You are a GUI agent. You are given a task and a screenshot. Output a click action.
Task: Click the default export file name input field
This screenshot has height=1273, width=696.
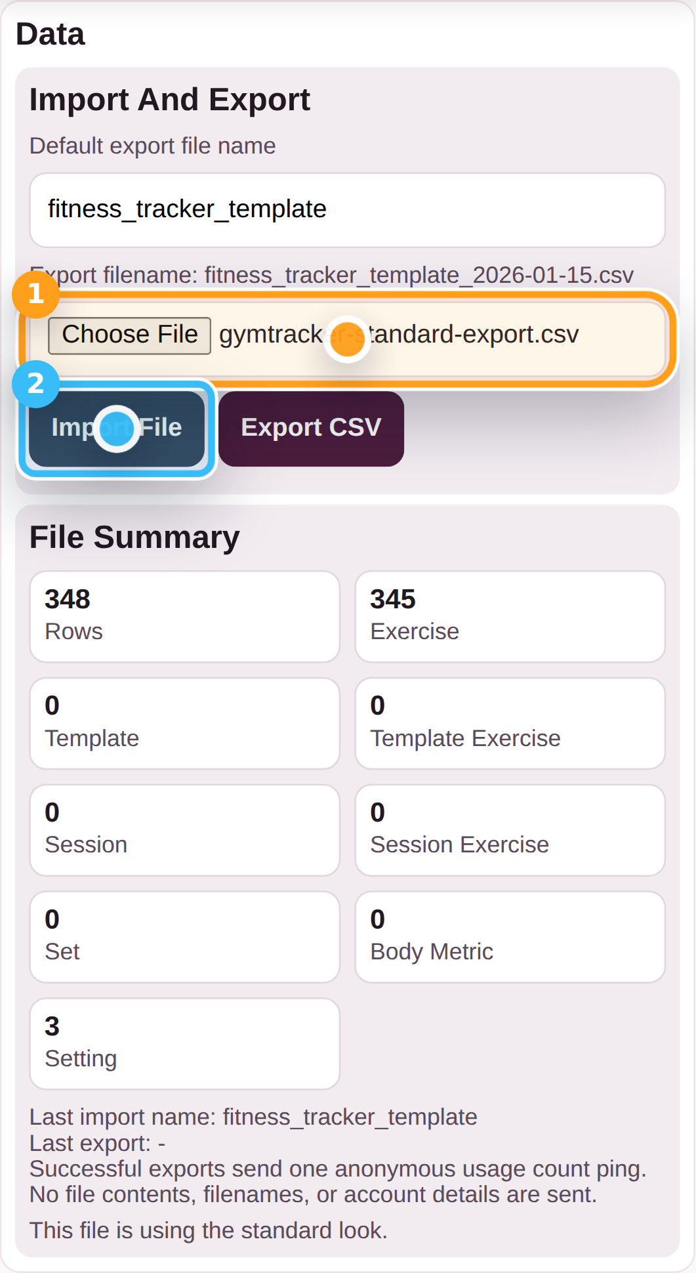coord(346,209)
